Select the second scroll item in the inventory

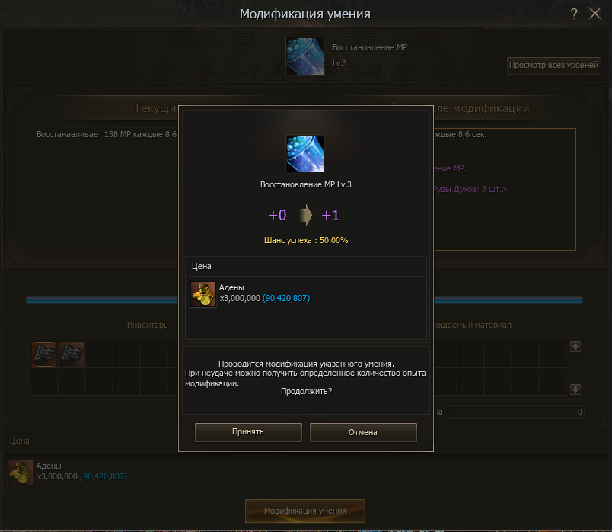tap(72, 354)
